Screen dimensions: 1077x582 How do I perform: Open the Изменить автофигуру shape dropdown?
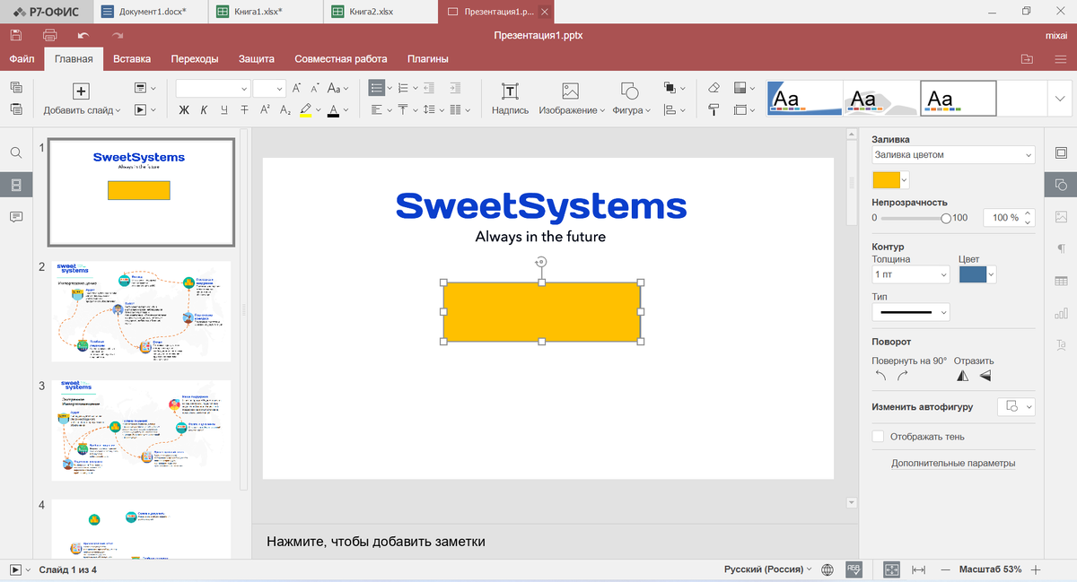pyautogui.click(x=1017, y=406)
